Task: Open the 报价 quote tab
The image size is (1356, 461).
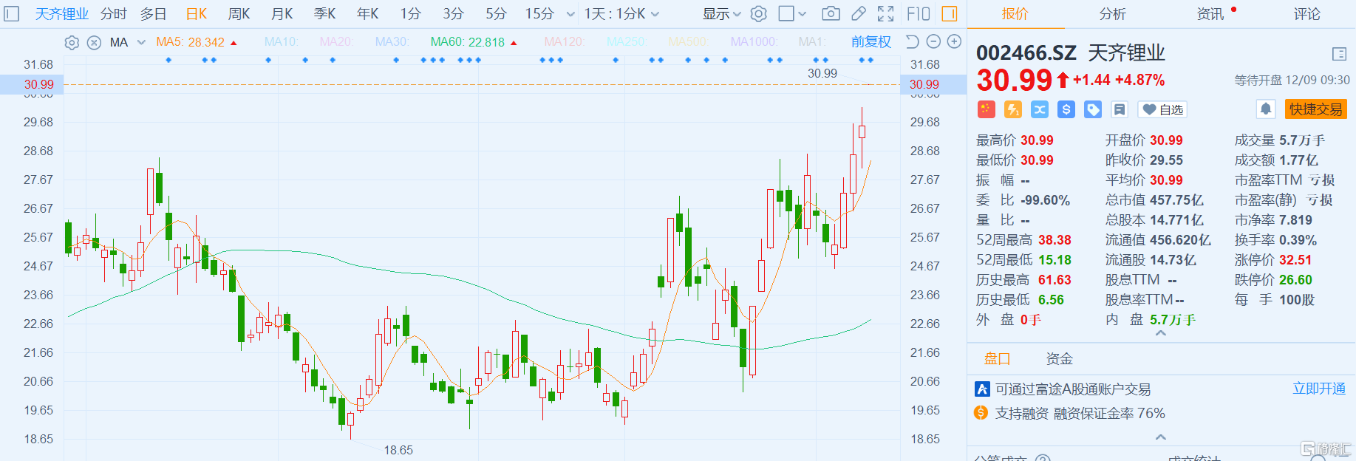Action: (x=1015, y=14)
